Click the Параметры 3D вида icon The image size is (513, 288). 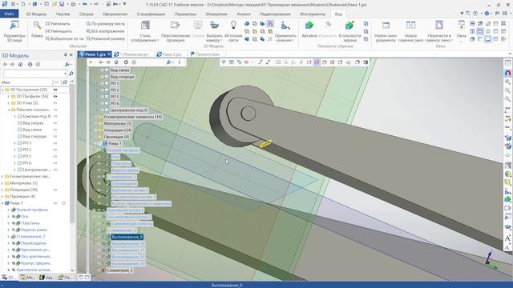pos(14,26)
